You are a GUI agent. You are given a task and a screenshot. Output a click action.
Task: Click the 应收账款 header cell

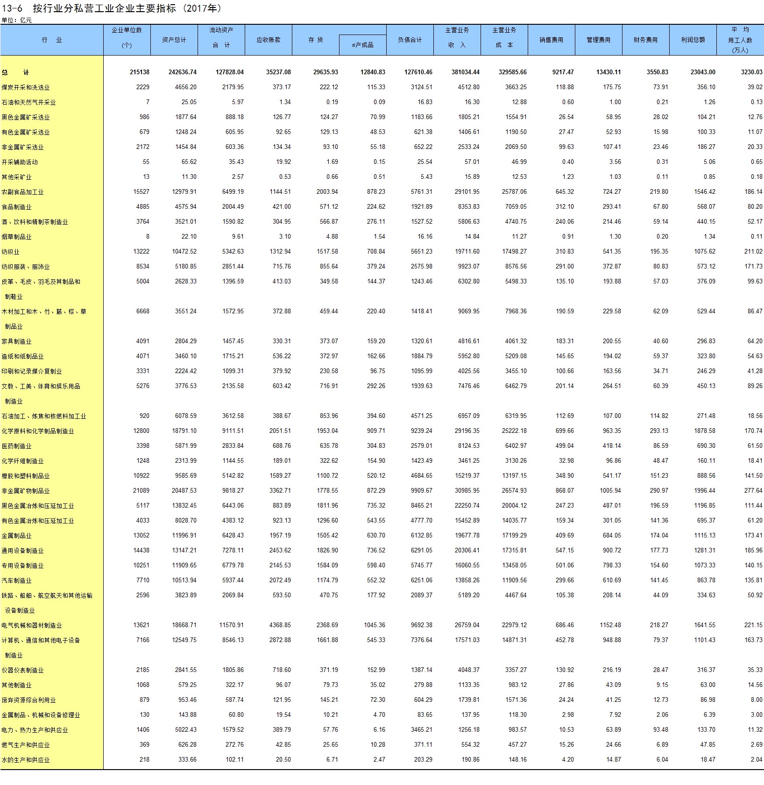click(x=268, y=40)
